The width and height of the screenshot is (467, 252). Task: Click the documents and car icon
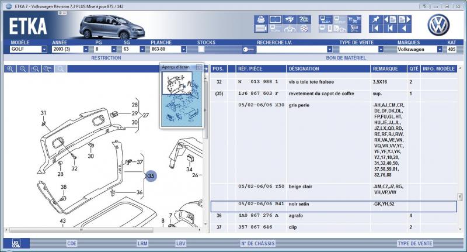point(340,29)
